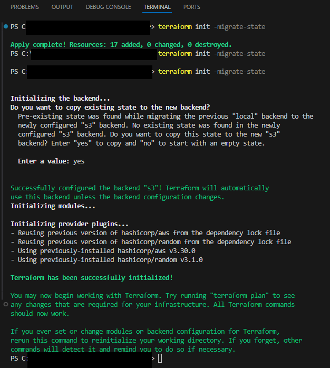Show the PORTS tab
330x368 pixels.
tap(191, 7)
